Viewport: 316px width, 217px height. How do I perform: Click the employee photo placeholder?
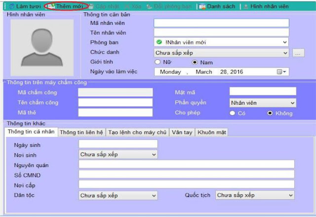click(42, 47)
